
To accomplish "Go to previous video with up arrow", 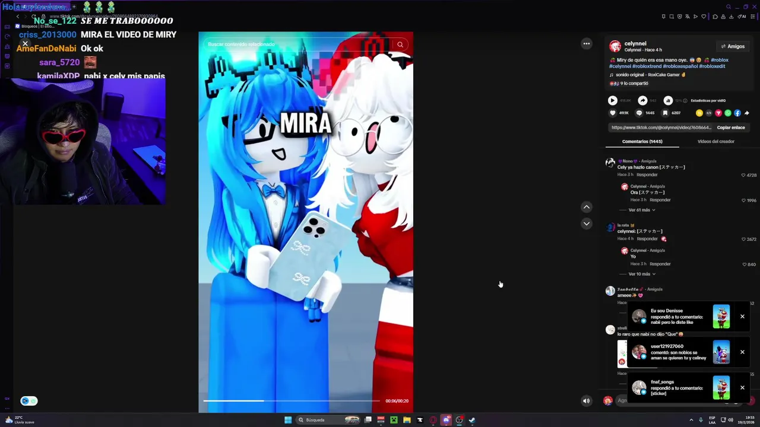I will click(x=587, y=207).
